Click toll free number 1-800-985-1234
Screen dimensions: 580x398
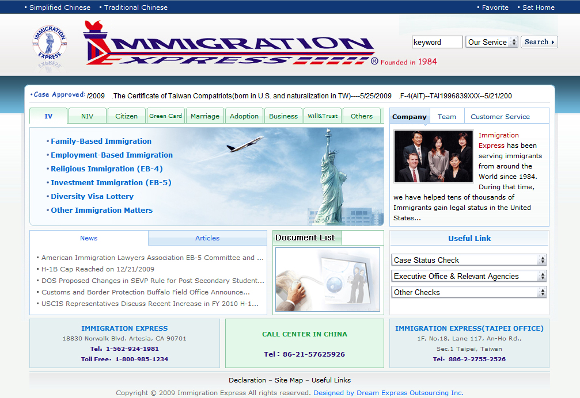click(142, 359)
